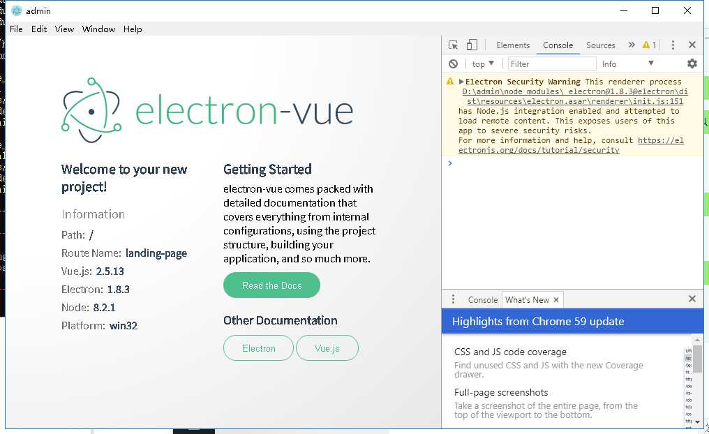This screenshot has height=434, width=709.
Task: Select the What's New drawer tab
Action: (x=528, y=300)
